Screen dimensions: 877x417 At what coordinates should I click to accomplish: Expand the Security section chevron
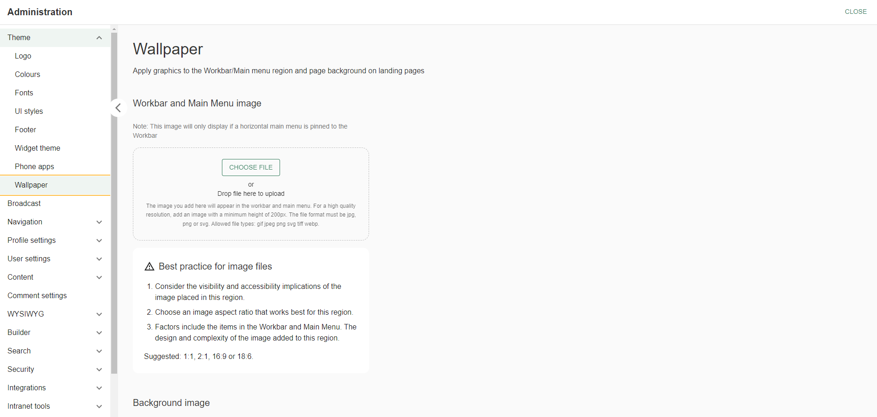(x=99, y=370)
